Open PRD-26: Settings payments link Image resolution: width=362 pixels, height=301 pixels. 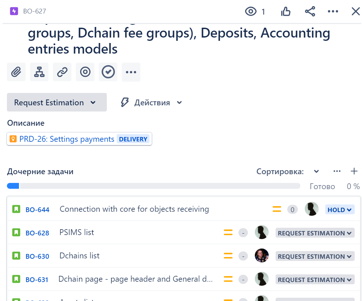click(67, 139)
